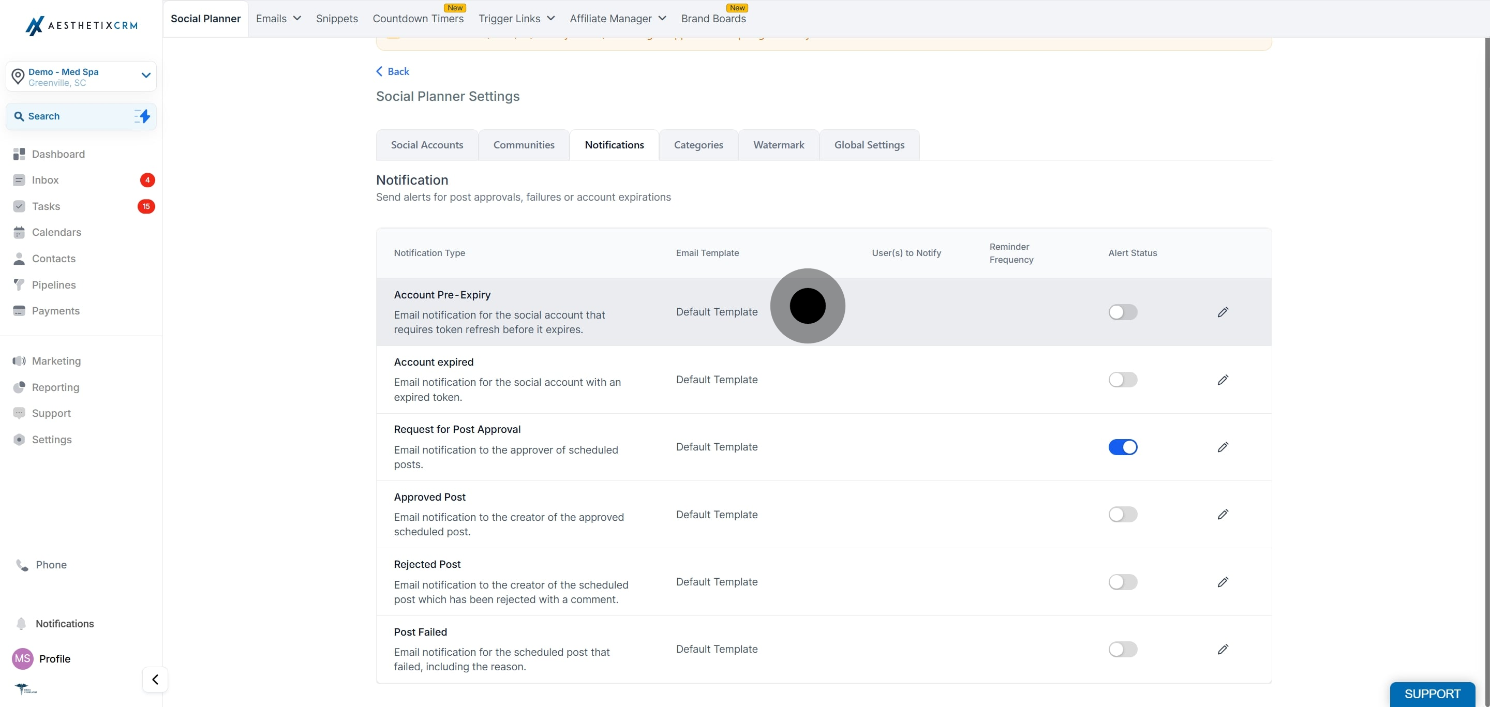Image resolution: width=1490 pixels, height=707 pixels.
Task: Open Calendars from sidebar icon
Action: (19, 232)
